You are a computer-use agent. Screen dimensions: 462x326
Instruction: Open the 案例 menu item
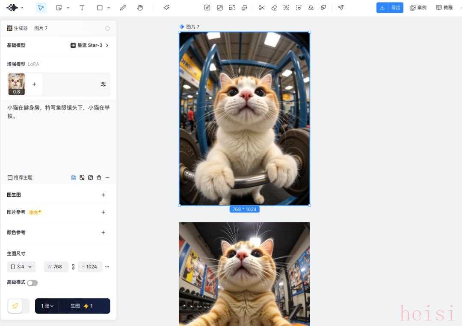coord(418,8)
